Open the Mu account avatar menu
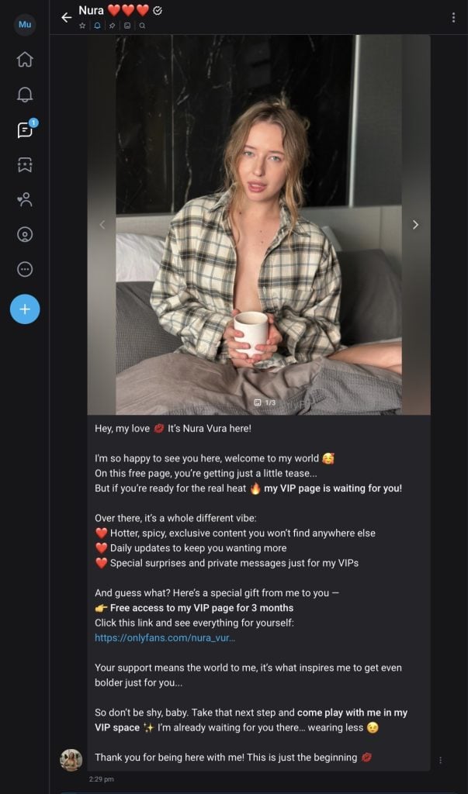468x794 pixels. pyautogui.click(x=25, y=25)
